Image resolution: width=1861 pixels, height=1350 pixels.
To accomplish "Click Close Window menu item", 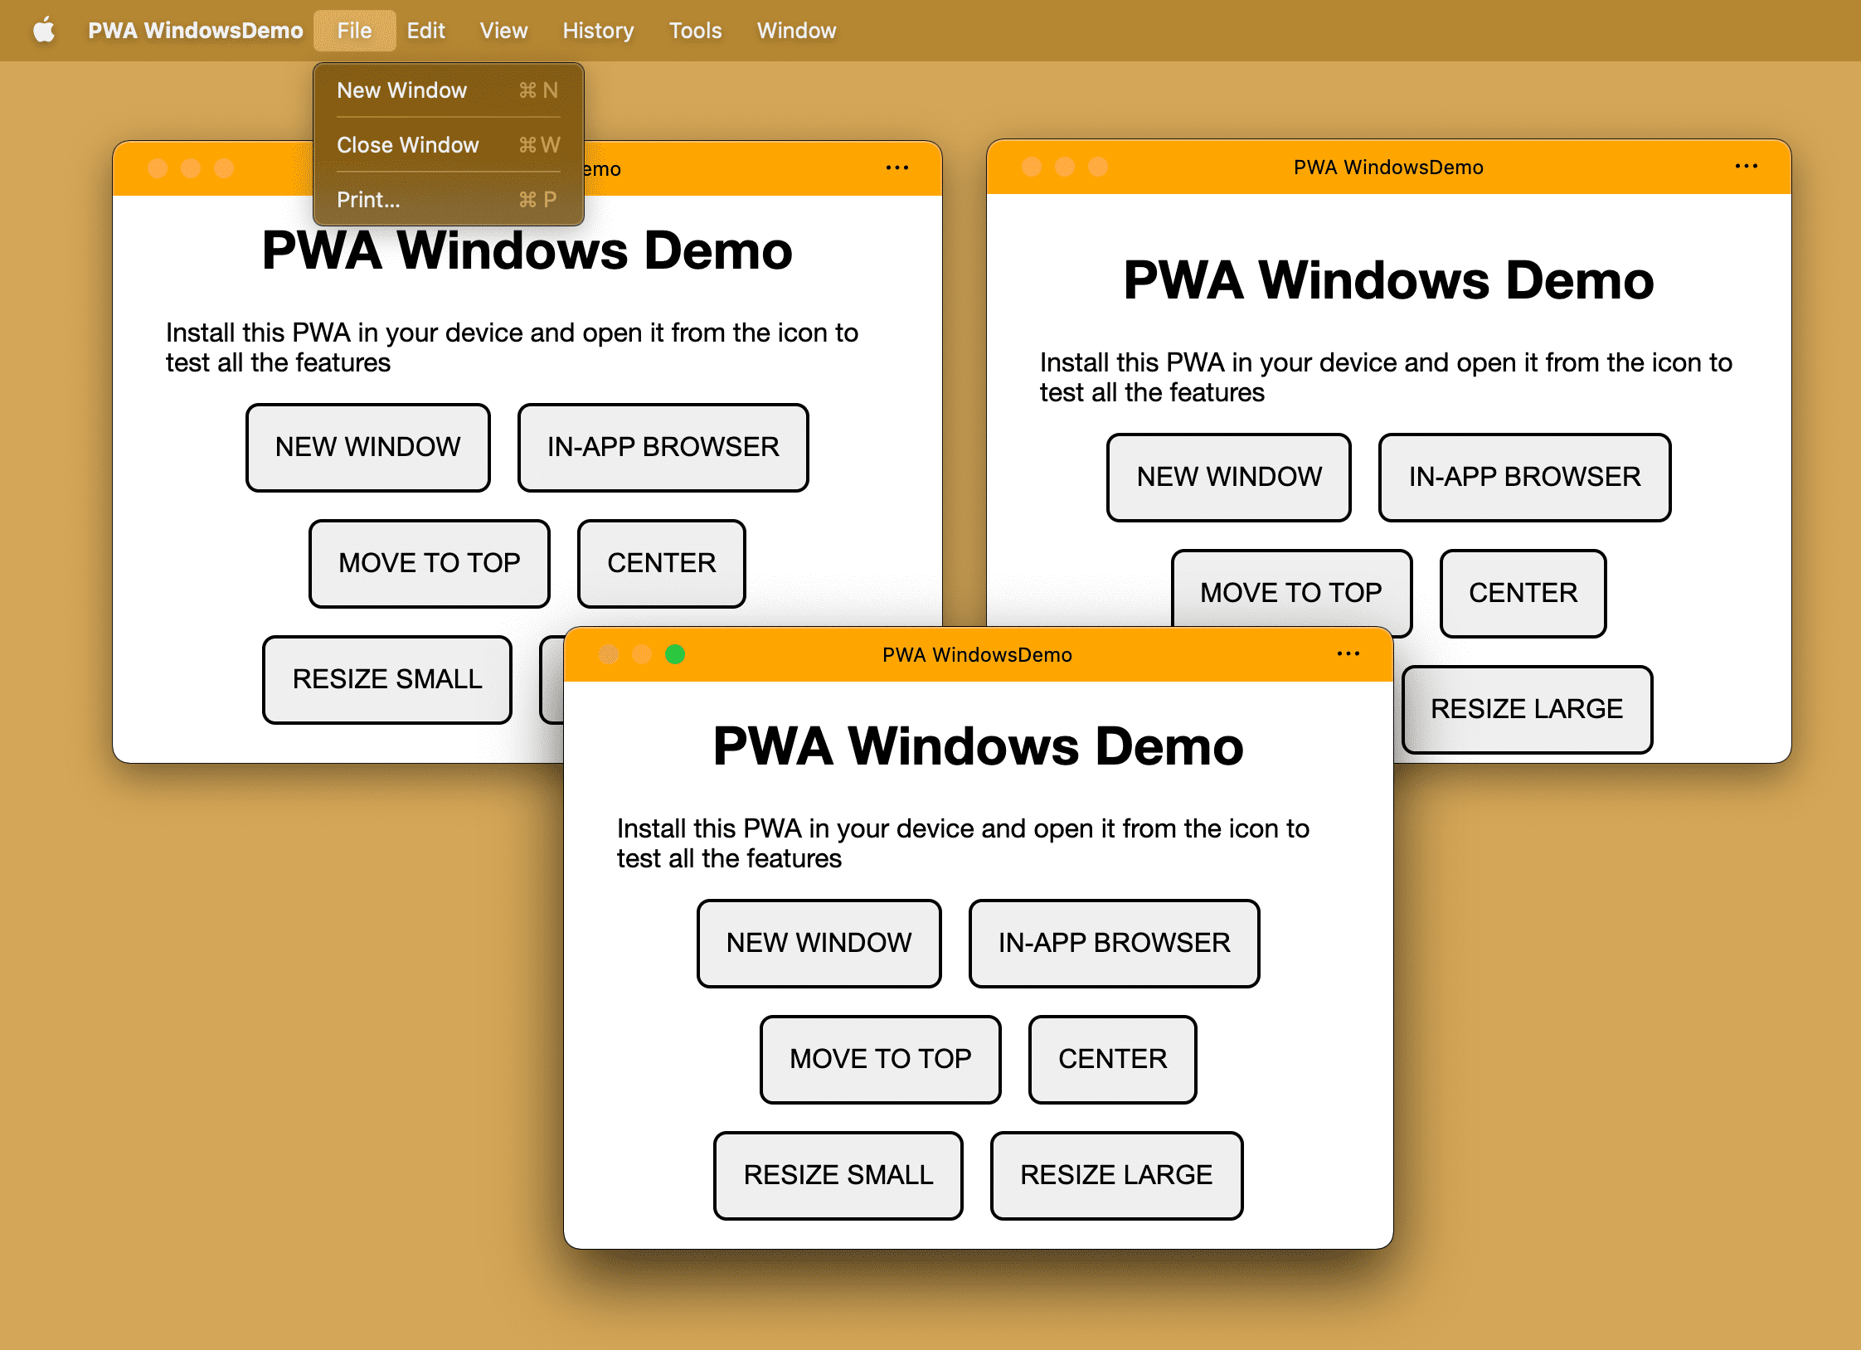I will tap(411, 144).
